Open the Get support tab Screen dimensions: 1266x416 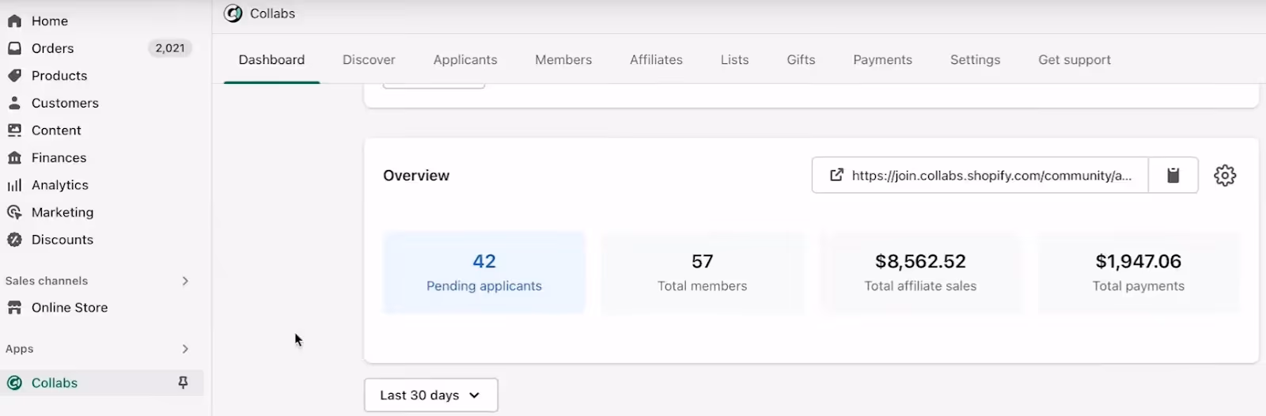coord(1075,60)
